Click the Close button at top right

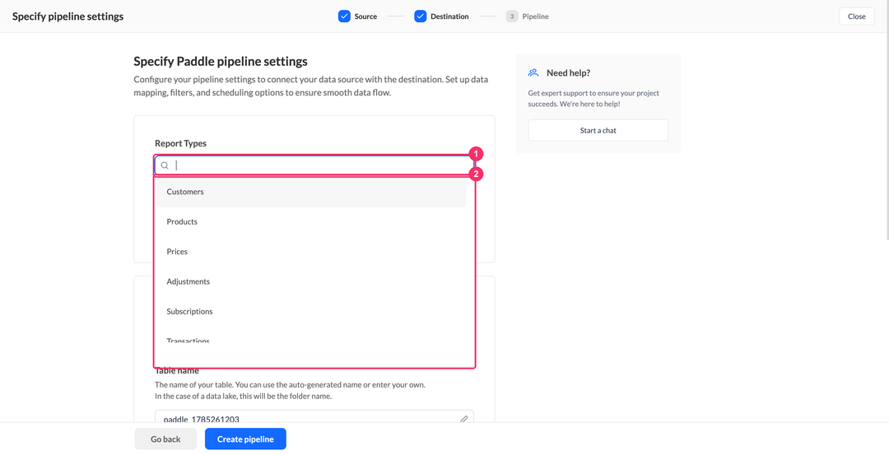pyautogui.click(x=857, y=16)
